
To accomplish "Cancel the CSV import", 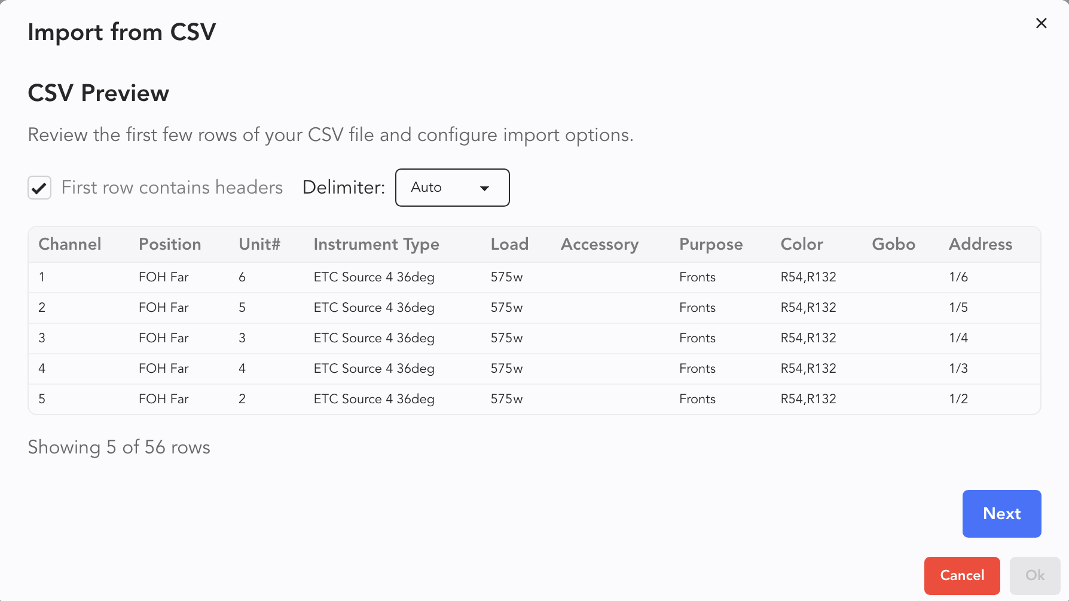I will click(961, 575).
